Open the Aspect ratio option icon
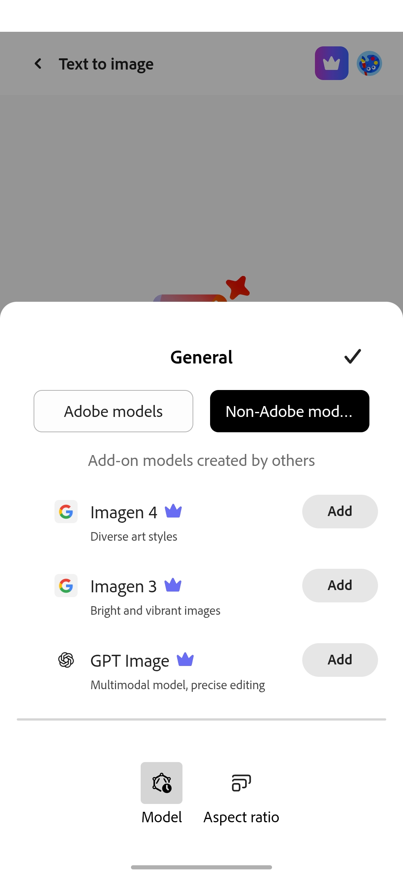403x875 pixels. (x=241, y=783)
